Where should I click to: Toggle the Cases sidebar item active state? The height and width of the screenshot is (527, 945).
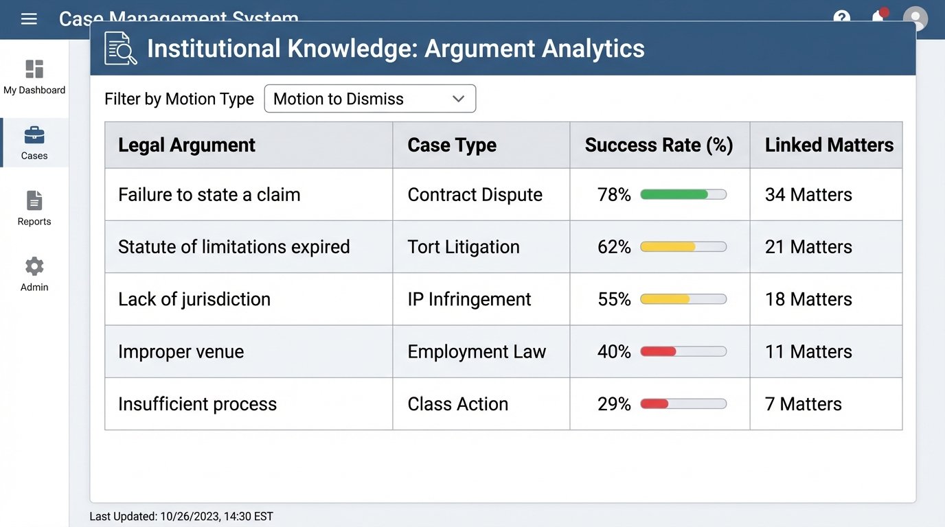coord(34,142)
